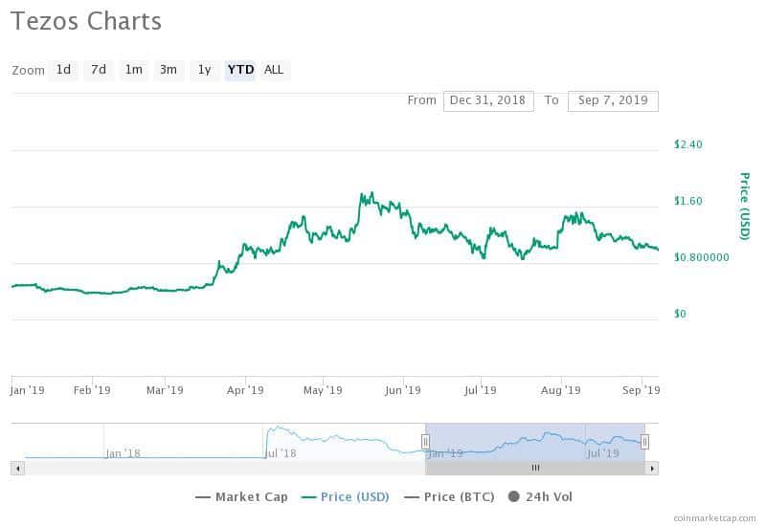Show ALL time chart data
Image resolution: width=766 pixels, height=526 pixels.
click(274, 70)
